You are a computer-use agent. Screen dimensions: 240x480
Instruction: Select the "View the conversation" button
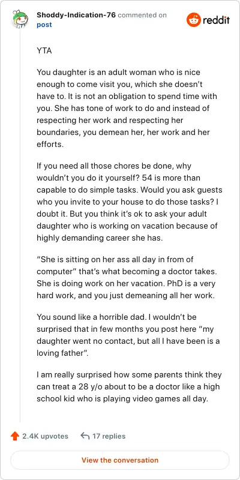click(x=120, y=460)
